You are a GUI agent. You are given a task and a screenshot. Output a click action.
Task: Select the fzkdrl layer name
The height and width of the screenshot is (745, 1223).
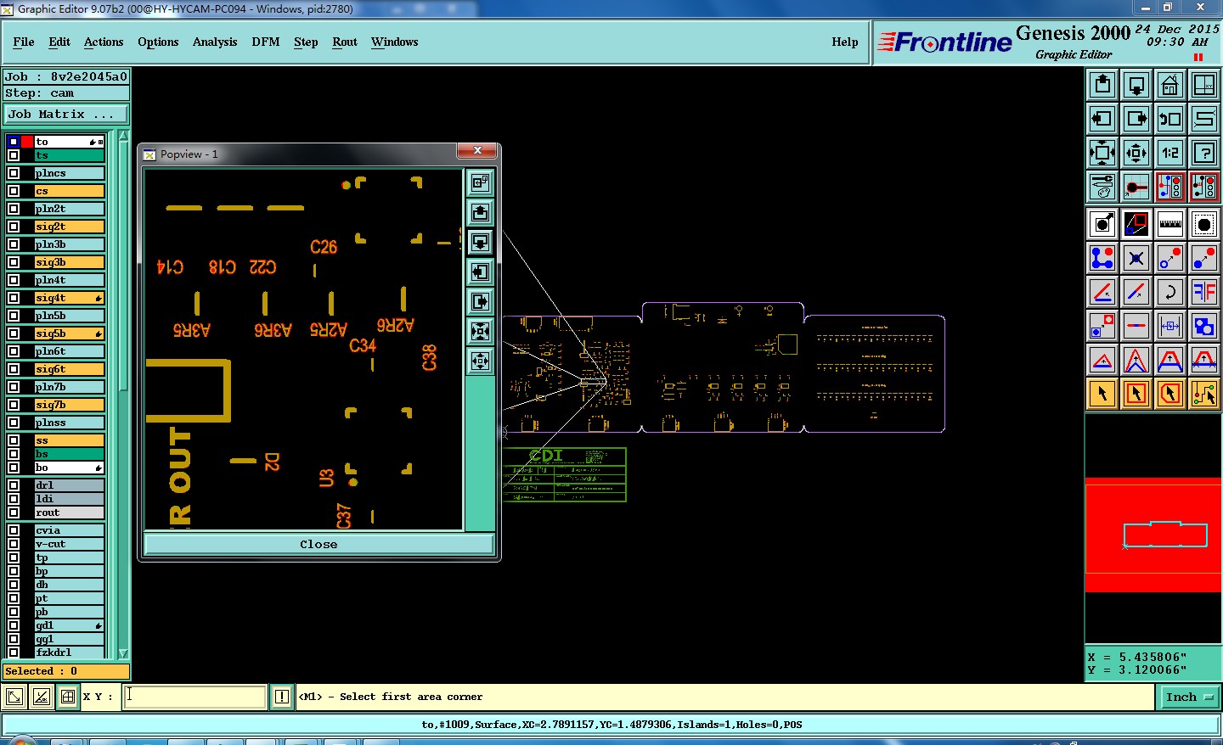[x=69, y=653]
